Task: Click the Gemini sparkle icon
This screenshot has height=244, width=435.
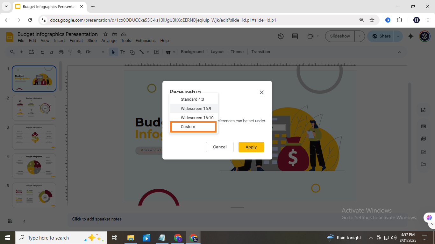Action: pos(411,36)
